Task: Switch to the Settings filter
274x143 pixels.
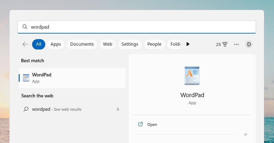Action: point(130,44)
